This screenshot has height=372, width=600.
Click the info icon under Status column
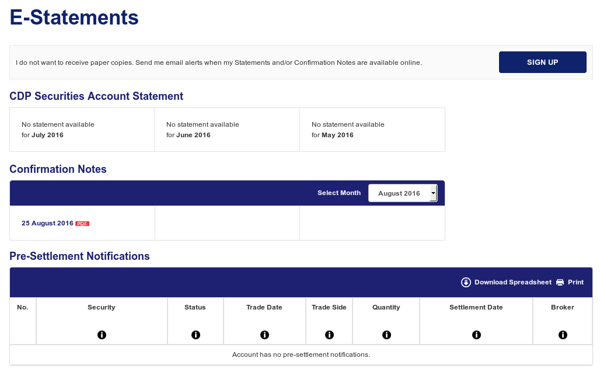tap(196, 335)
